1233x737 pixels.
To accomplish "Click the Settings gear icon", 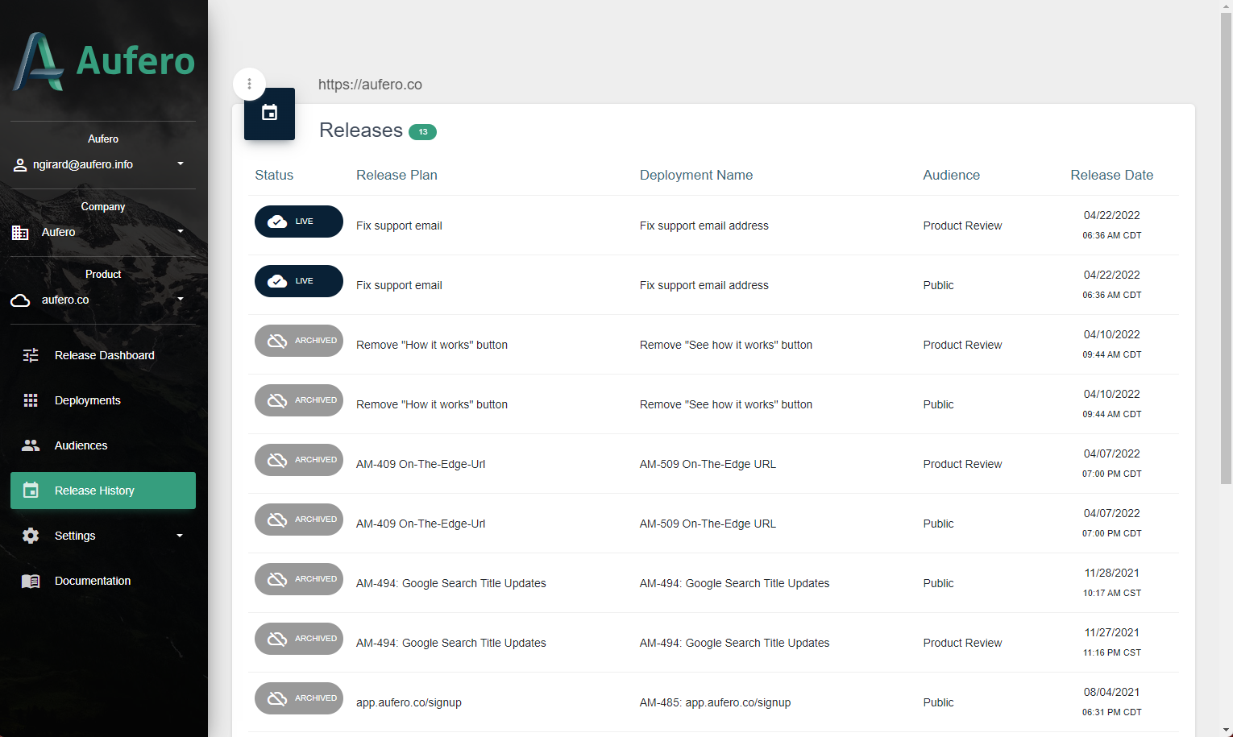I will (31, 536).
